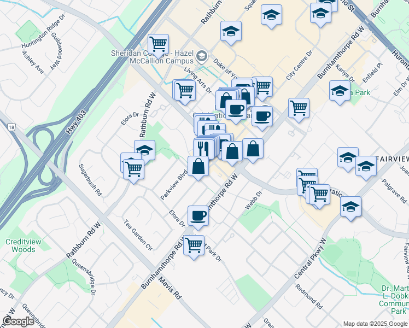This screenshot has height=328, width=409.
Task: Click the Ashley Ave street label
Action: [33, 62]
